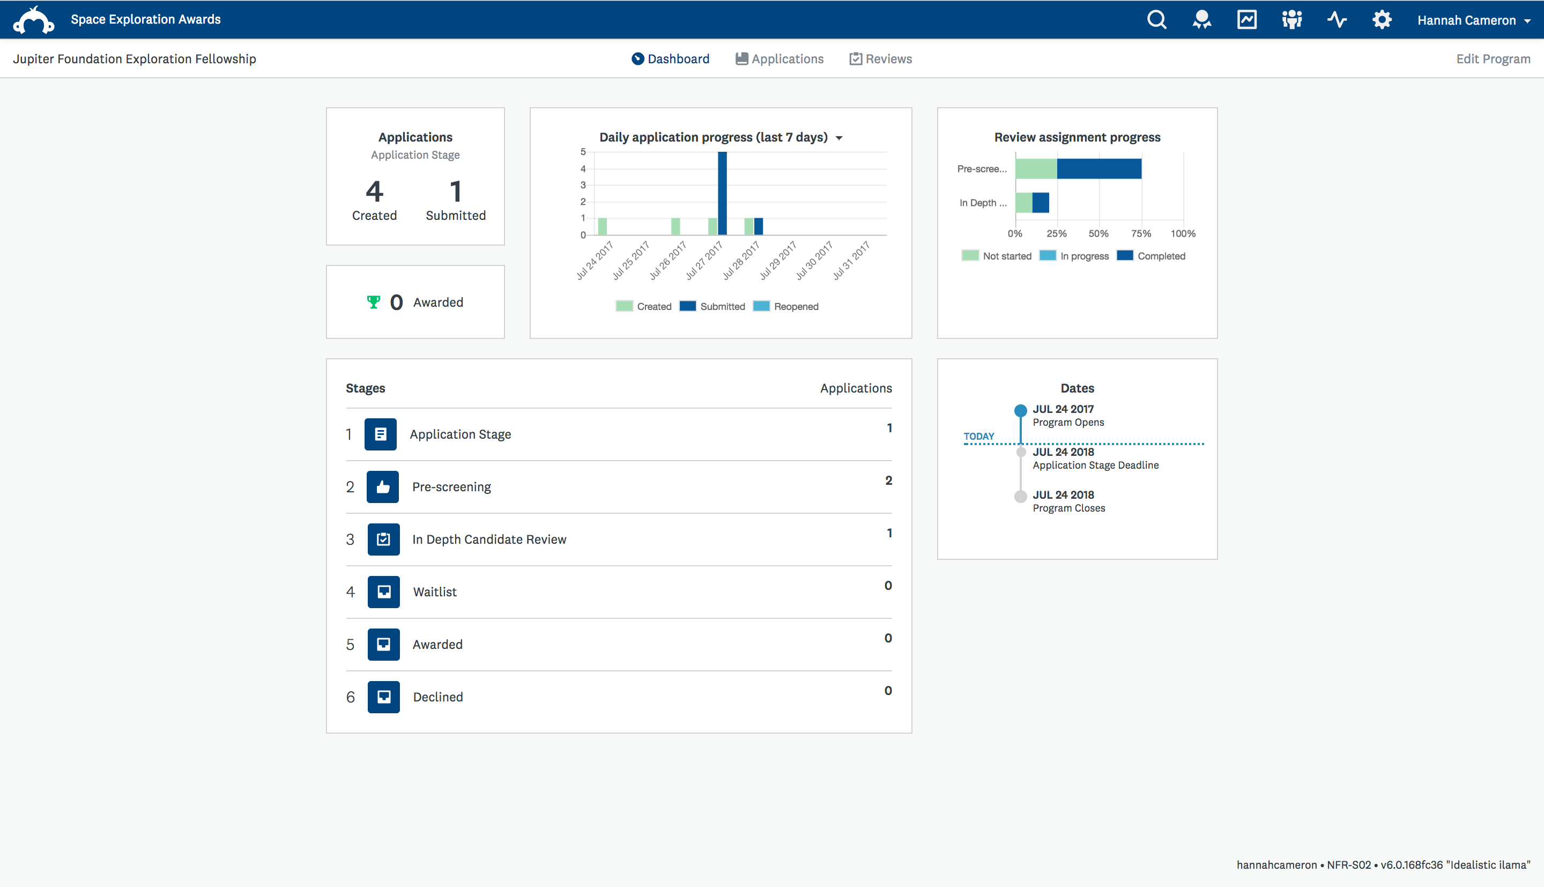This screenshot has height=887, width=1544.
Task: Click the Pre-screening thumbs-up stage icon
Action: point(382,487)
